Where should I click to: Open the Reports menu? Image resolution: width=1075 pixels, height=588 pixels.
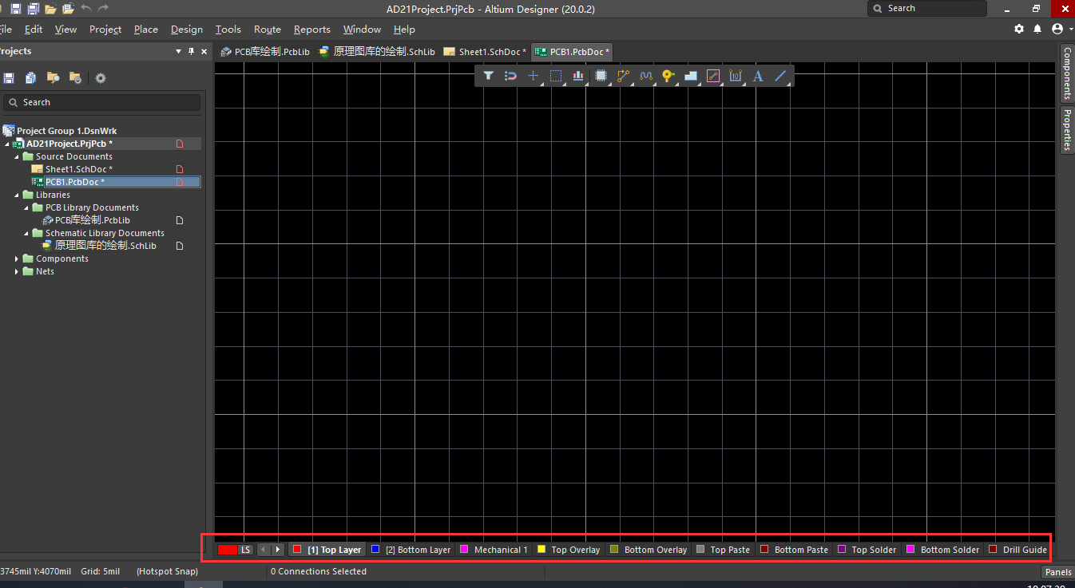[x=311, y=29]
